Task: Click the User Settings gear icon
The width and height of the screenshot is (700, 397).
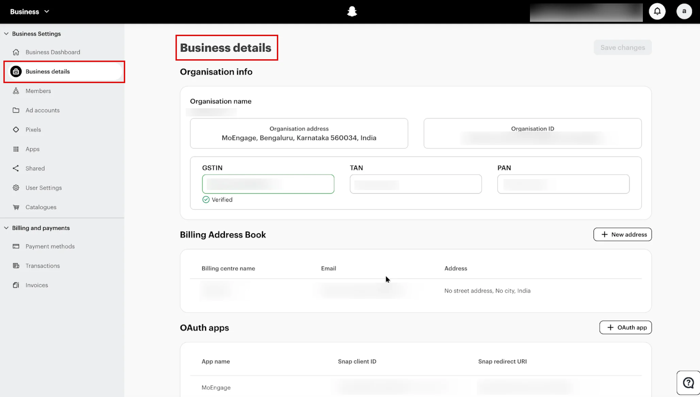Action: [x=16, y=188]
